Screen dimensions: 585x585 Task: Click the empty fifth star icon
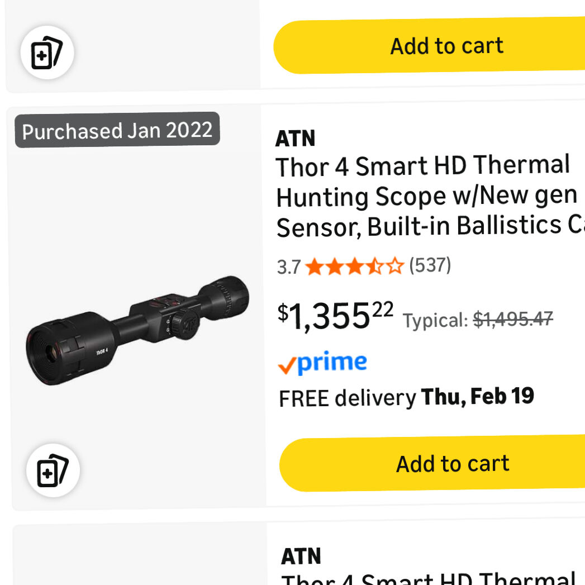[x=394, y=267]
